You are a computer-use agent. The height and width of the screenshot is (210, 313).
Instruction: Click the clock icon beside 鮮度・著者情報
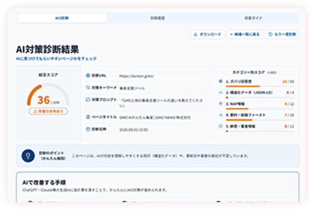[221, 126]
